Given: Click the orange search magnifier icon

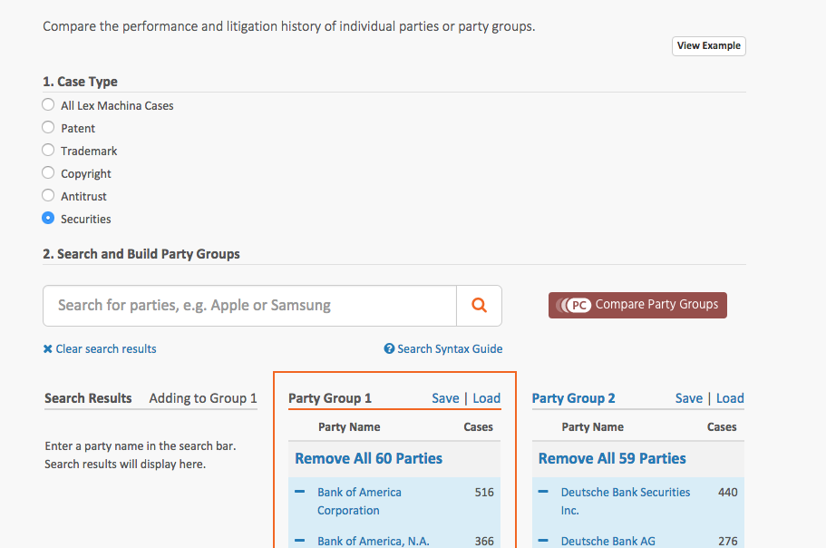Looking at the screenshot, I should point(479,305).
